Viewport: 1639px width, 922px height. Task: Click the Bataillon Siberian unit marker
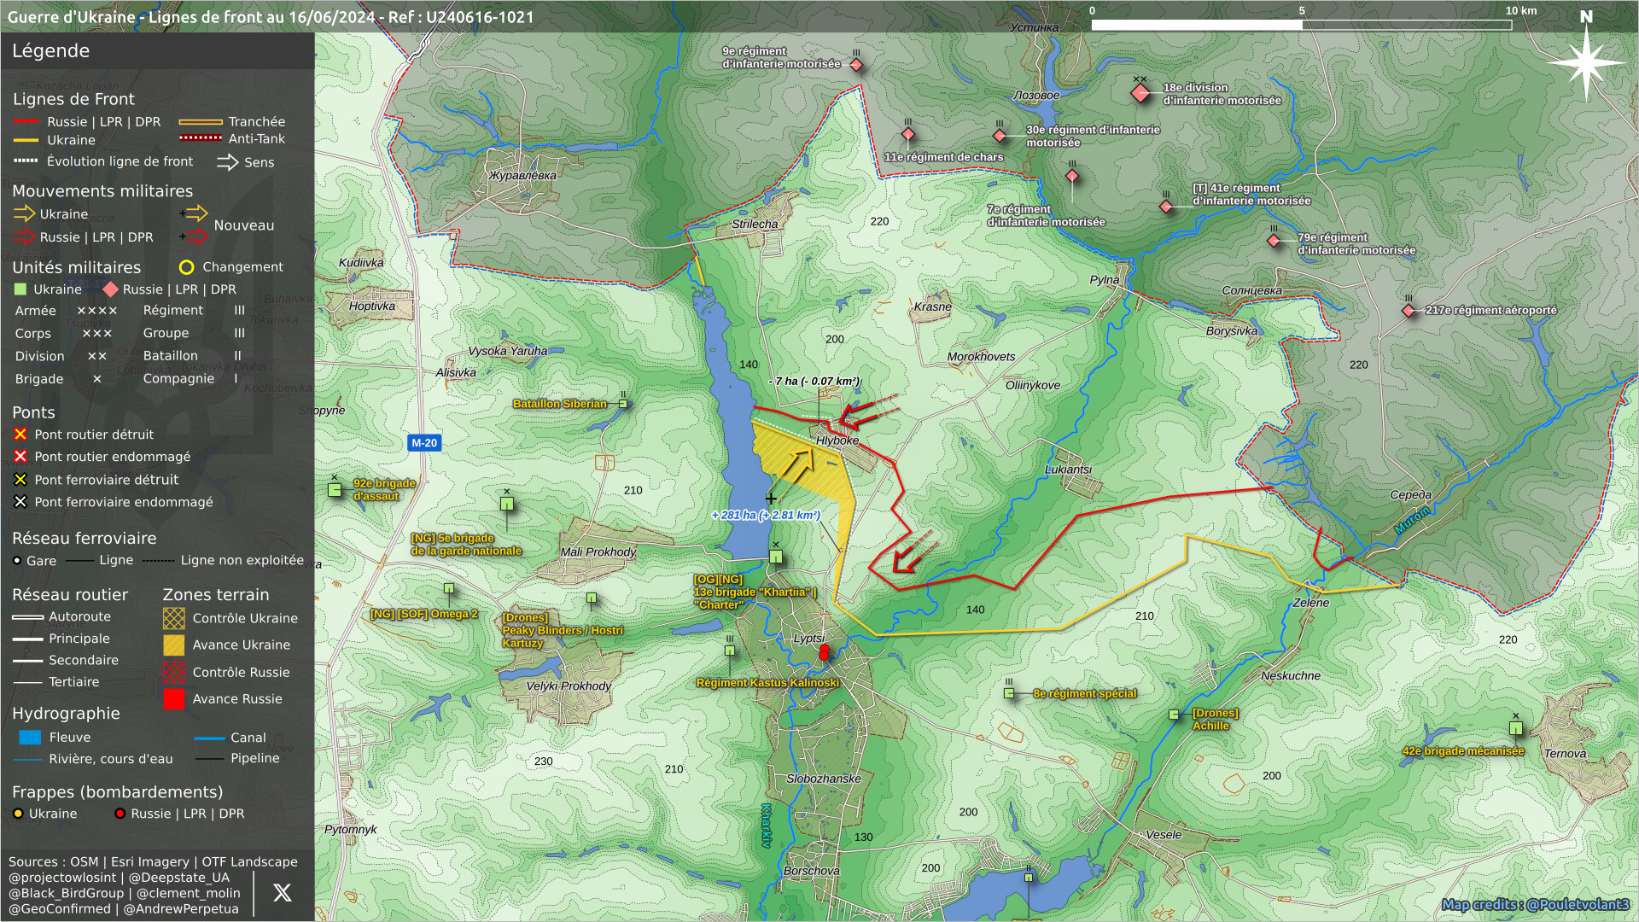click(623, 404)
